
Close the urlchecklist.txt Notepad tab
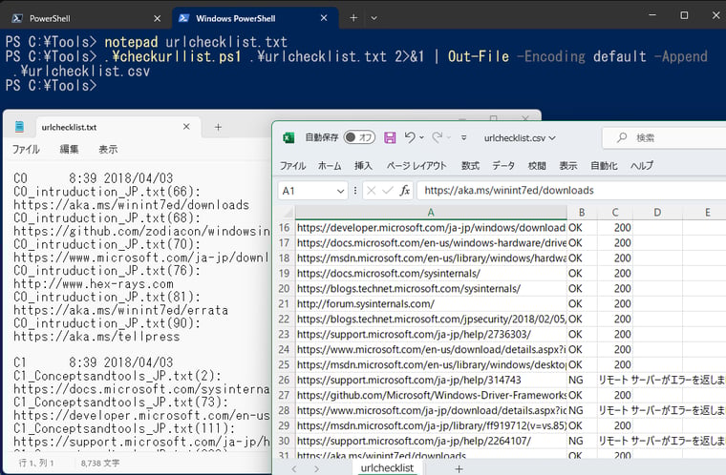[186, 127]
